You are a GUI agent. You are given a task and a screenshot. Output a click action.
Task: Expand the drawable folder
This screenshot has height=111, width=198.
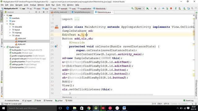point(10,27)
